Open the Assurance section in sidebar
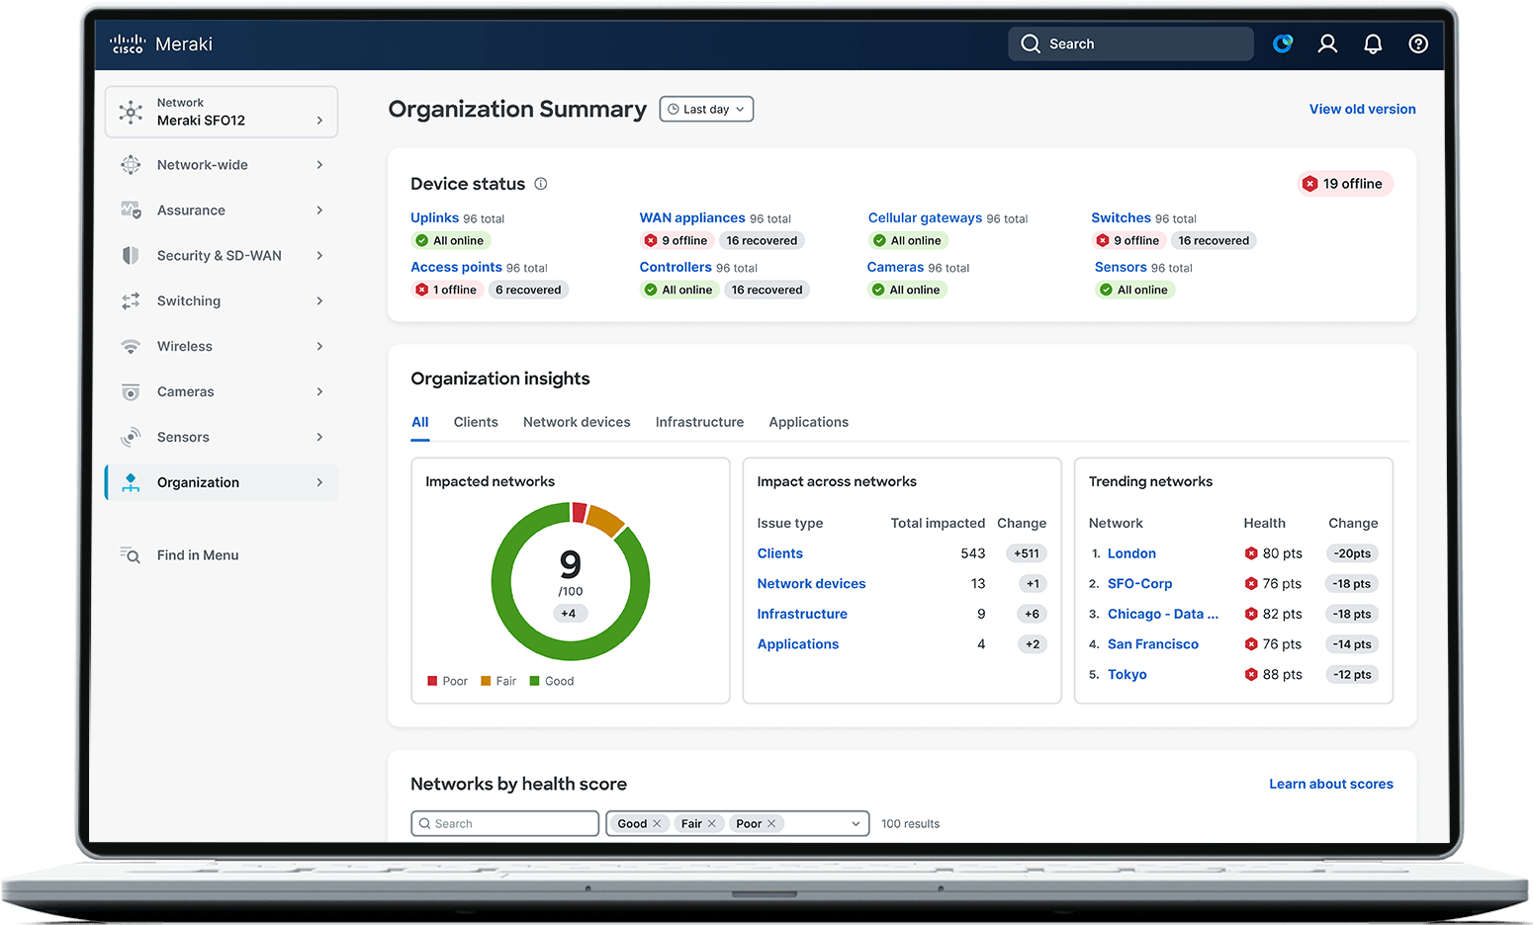 click(x=191, y=210)
